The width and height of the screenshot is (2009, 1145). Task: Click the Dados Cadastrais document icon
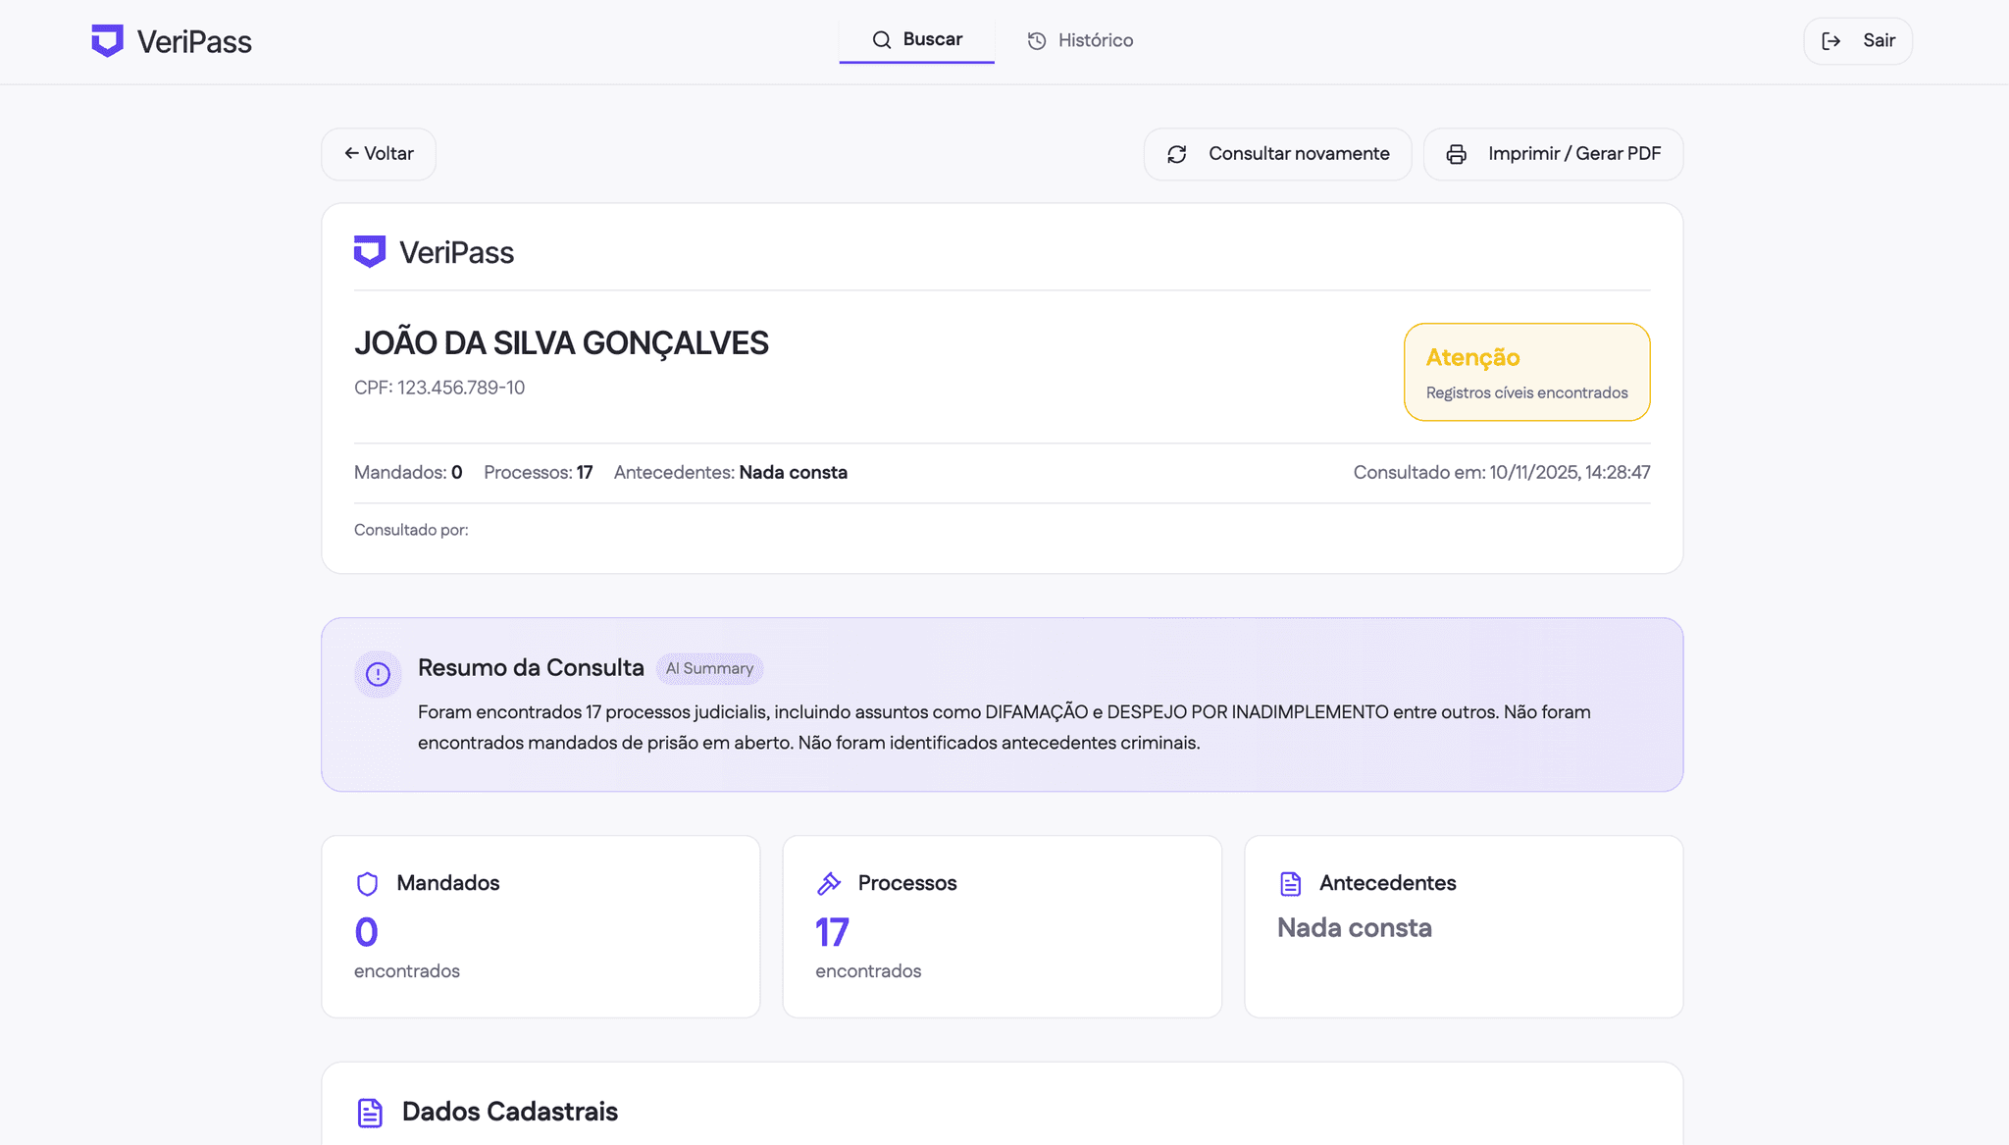[370, 1113]
